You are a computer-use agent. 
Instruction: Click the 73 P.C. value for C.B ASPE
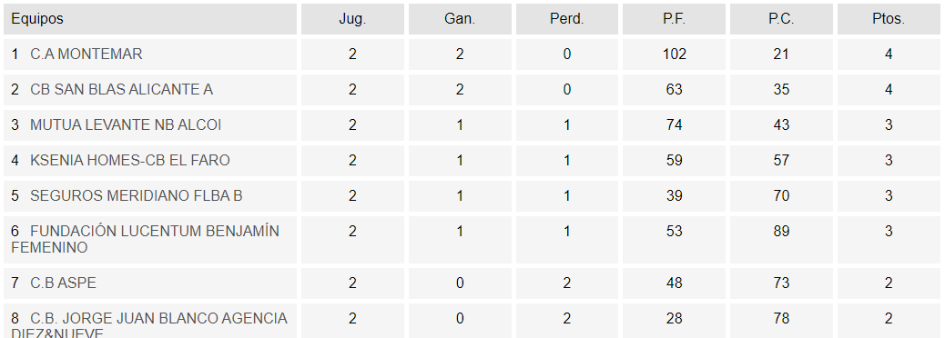[781, 283]
